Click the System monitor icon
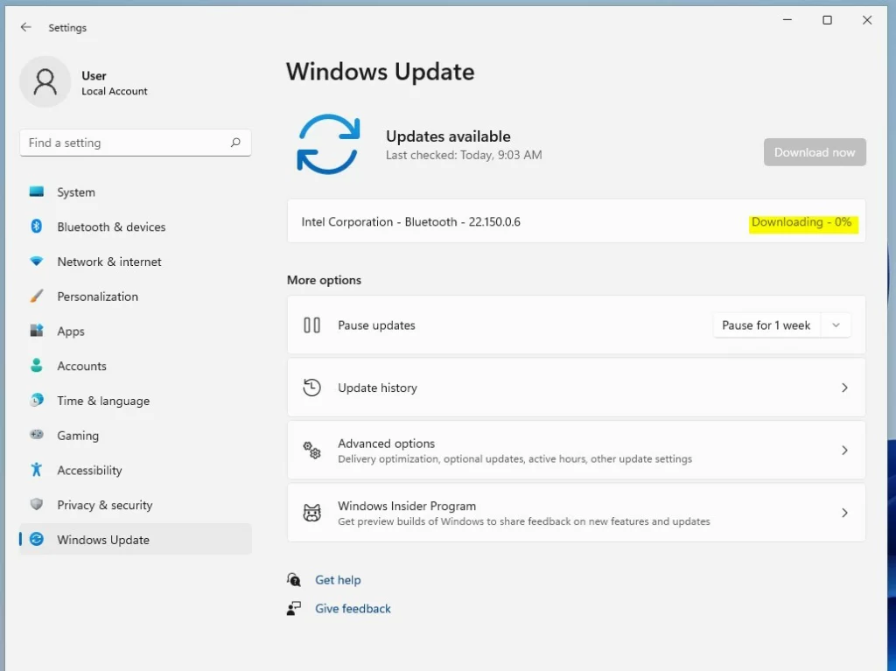Viewport: 896px width, 671px height. 37,192
